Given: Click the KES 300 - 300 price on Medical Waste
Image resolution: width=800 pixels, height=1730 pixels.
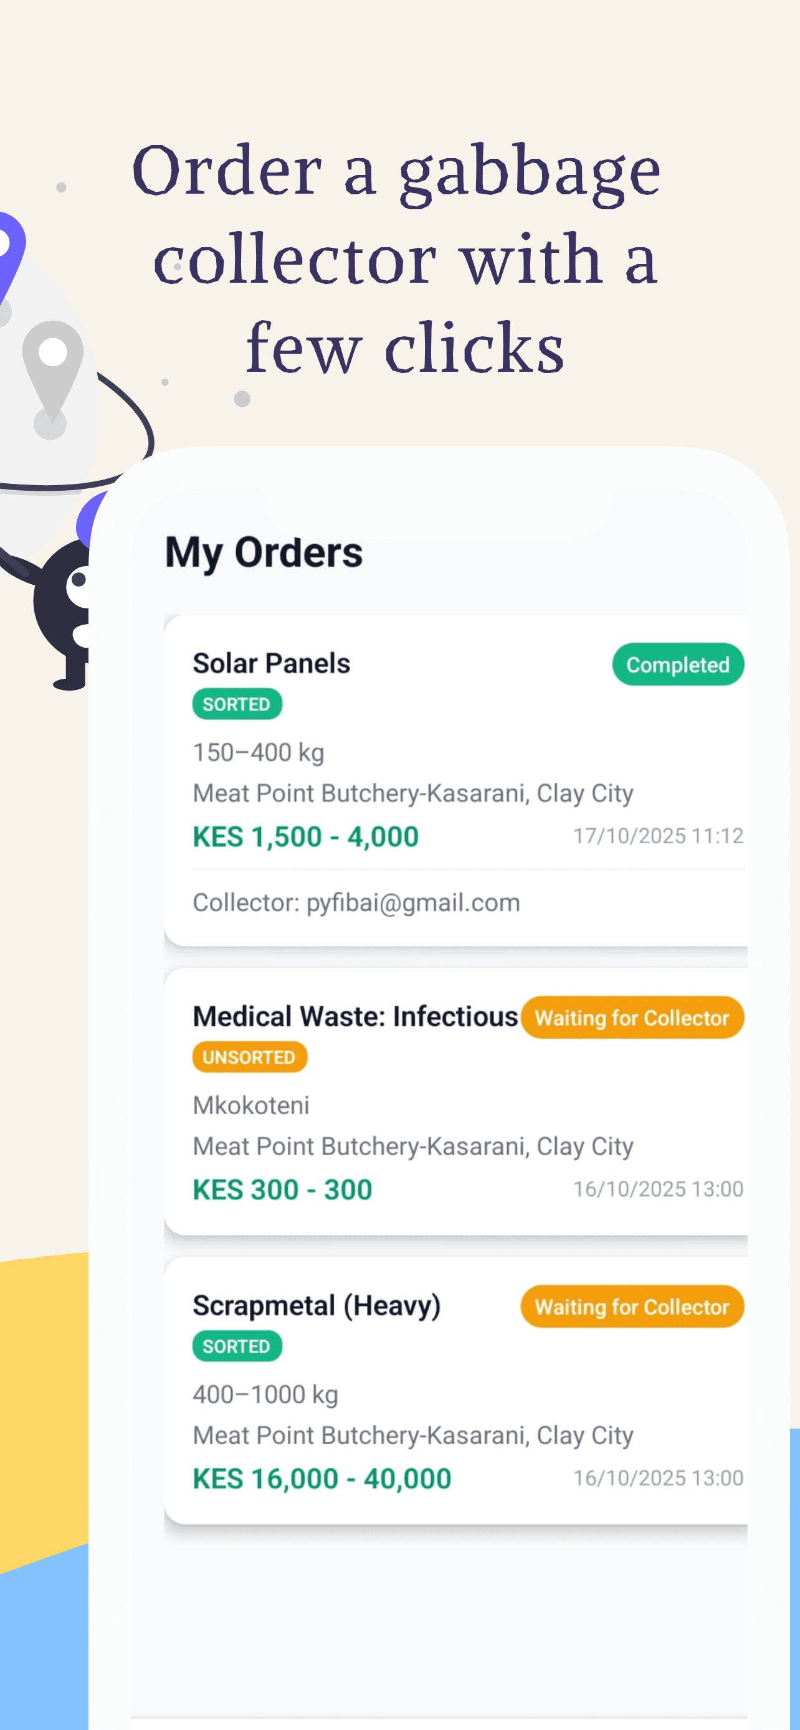Looking at the screenshot, I should pyautogui.click(x=282, y=1189).
